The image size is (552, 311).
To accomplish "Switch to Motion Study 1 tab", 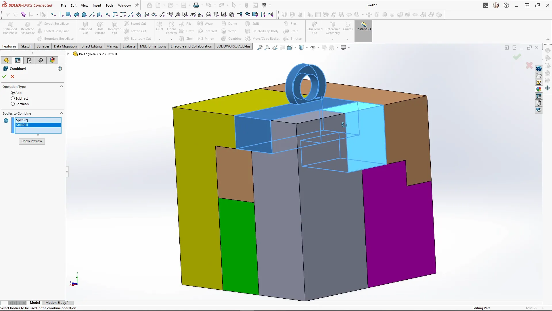I will pos(57,303).
